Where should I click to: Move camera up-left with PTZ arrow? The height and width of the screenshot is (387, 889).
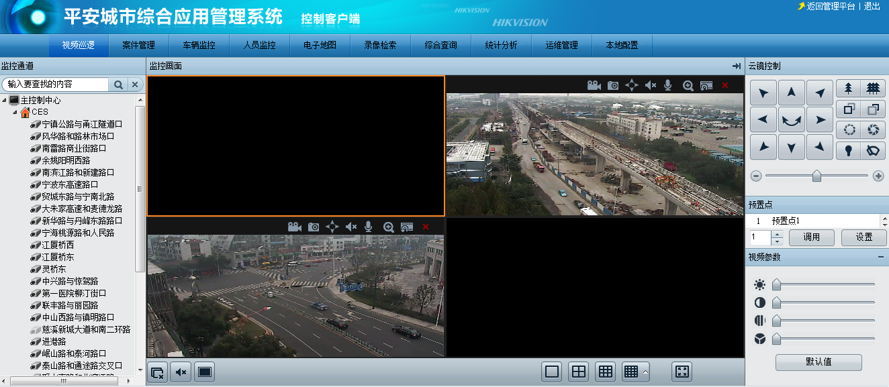pos(763,93)
